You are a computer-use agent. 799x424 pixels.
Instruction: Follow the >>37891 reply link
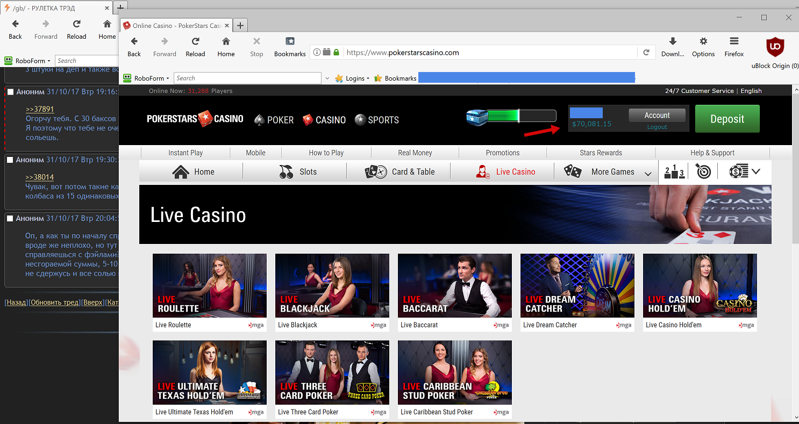(x=40, y=109)
